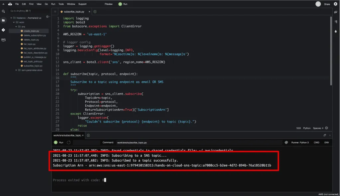This screenshot has height=196, width=340.
Task: Expand the ssm-parameter-store folder
Action: pyautogui.click(x=16, y=70)
